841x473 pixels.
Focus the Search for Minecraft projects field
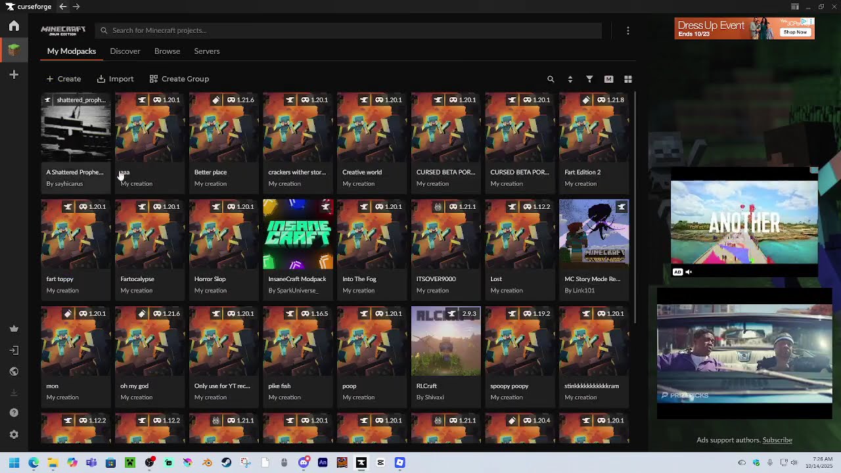(x=348, y=30)
